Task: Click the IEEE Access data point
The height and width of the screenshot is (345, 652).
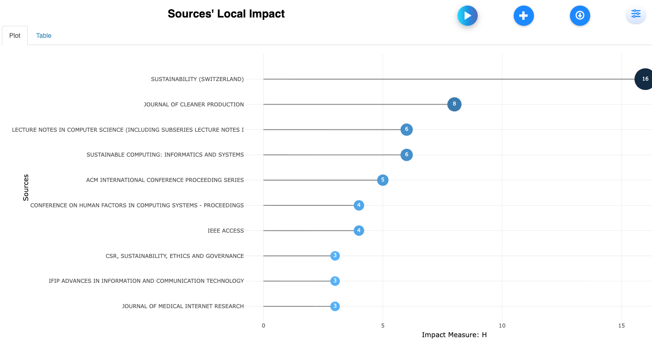Action: coord(359,230)
